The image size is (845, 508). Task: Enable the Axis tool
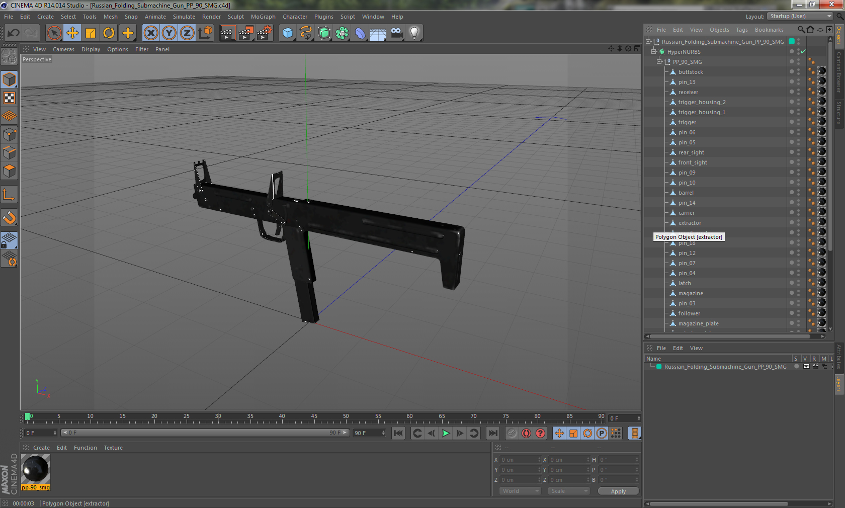pos(9,194)
